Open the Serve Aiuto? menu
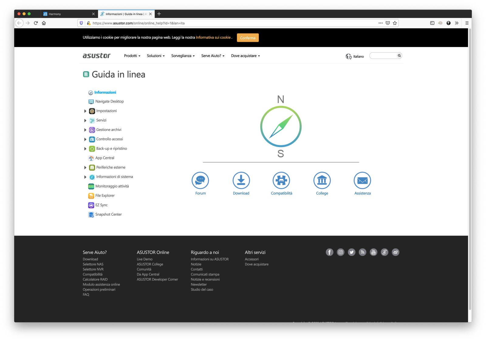Image resolution: width=486 pixels, height=341 pixels. pos(213,56)
